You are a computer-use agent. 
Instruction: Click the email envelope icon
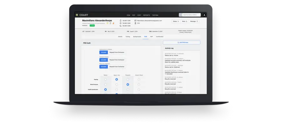135,20
